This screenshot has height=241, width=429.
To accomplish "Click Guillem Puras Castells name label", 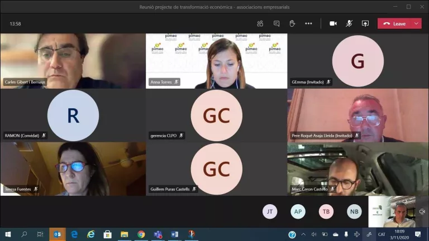I will (x=173, y=189).
